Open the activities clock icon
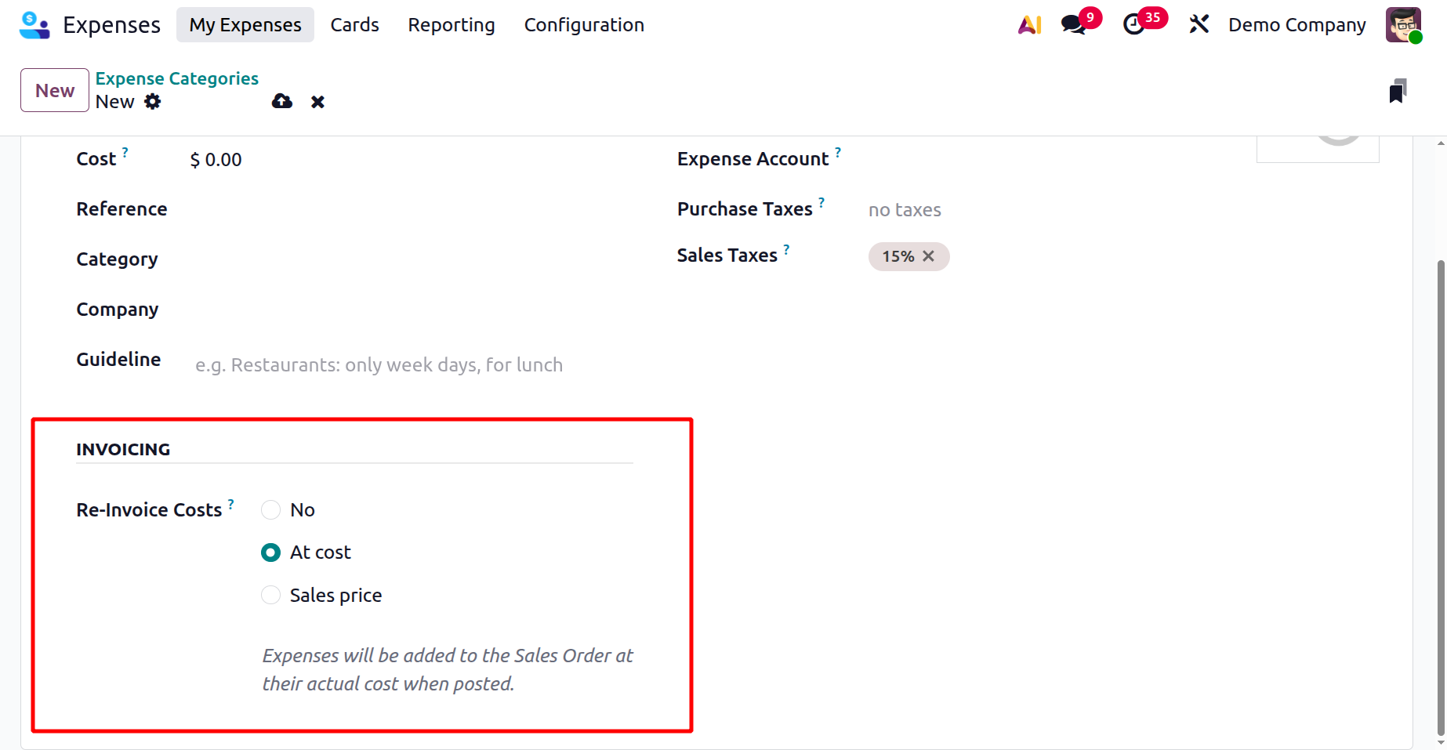Screen dimensions: 1447x750 pyautogui.click(x=1134, y=25)
